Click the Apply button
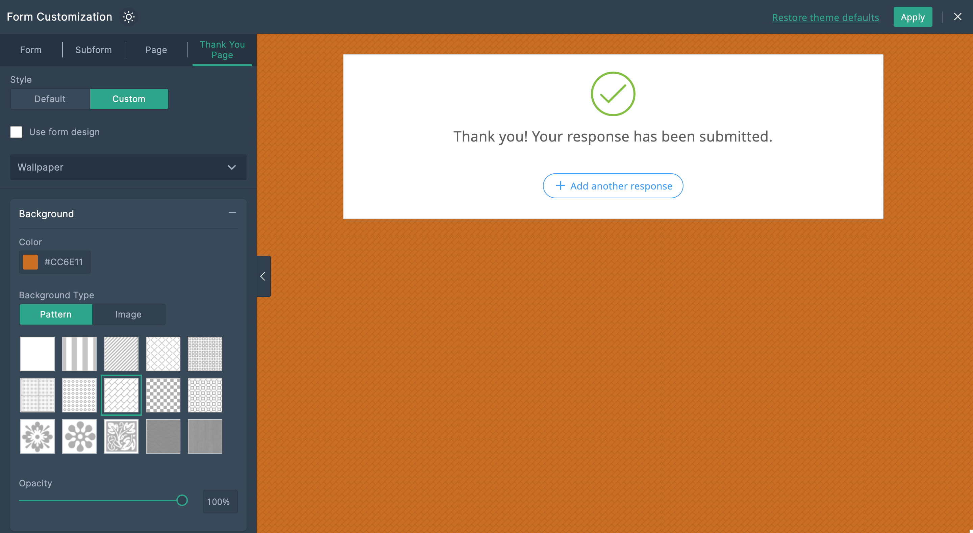 (x=913, y=17)
